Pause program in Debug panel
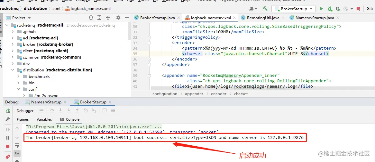Screen dimensions: 375x162 (8, 138)
